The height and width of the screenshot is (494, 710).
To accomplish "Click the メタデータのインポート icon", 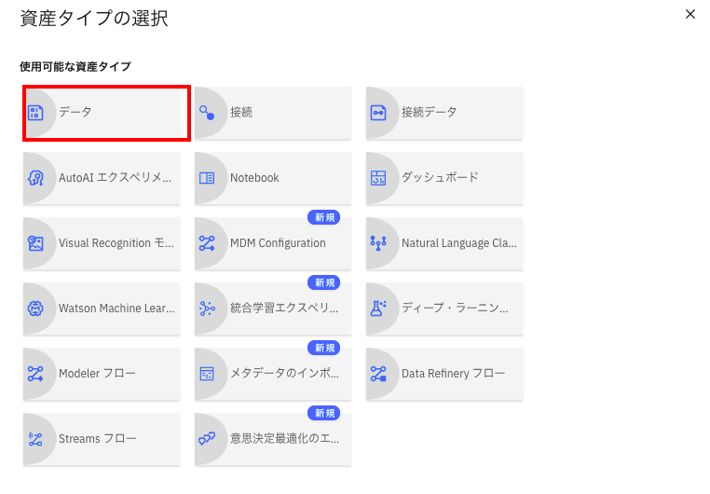I will (207, 374).
